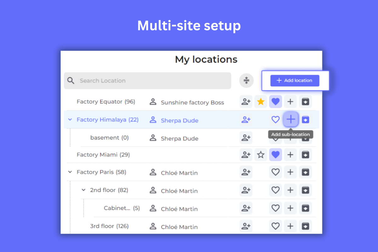Open the basement location entry
378x252 pixels.
pos(109,138)
